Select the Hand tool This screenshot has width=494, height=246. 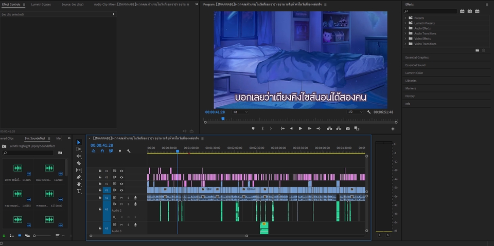[x=79, y=184]
